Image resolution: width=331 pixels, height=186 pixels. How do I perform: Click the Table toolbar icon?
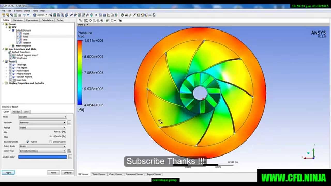(x=104, y=15)
